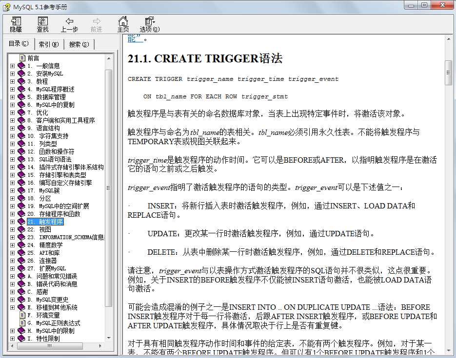Click the book icon for C. 感谢
Viewport: 456px width, 358px height.
[21, 292]
